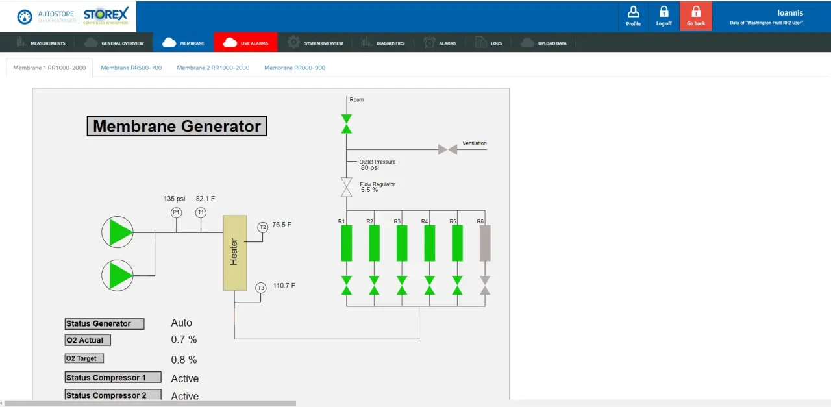Open System Overview gear menu
Screen dimensions: 831x407
[316, 43]
